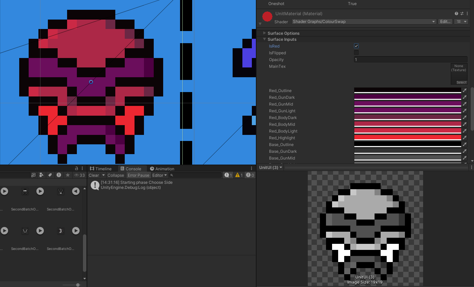Switch to the Animation tab
Image resolution: width=474 pixels, height=287 pixels.
coord(162,169)
